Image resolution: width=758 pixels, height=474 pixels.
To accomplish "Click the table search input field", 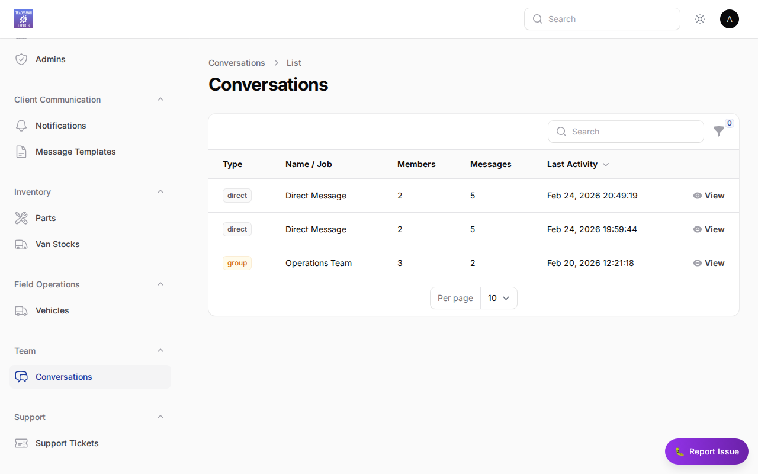I will click(625, 132).
